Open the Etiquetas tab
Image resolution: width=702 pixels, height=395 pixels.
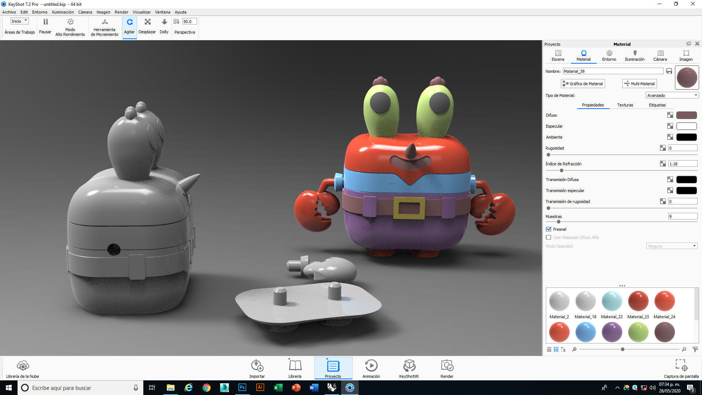click(657, 105)
